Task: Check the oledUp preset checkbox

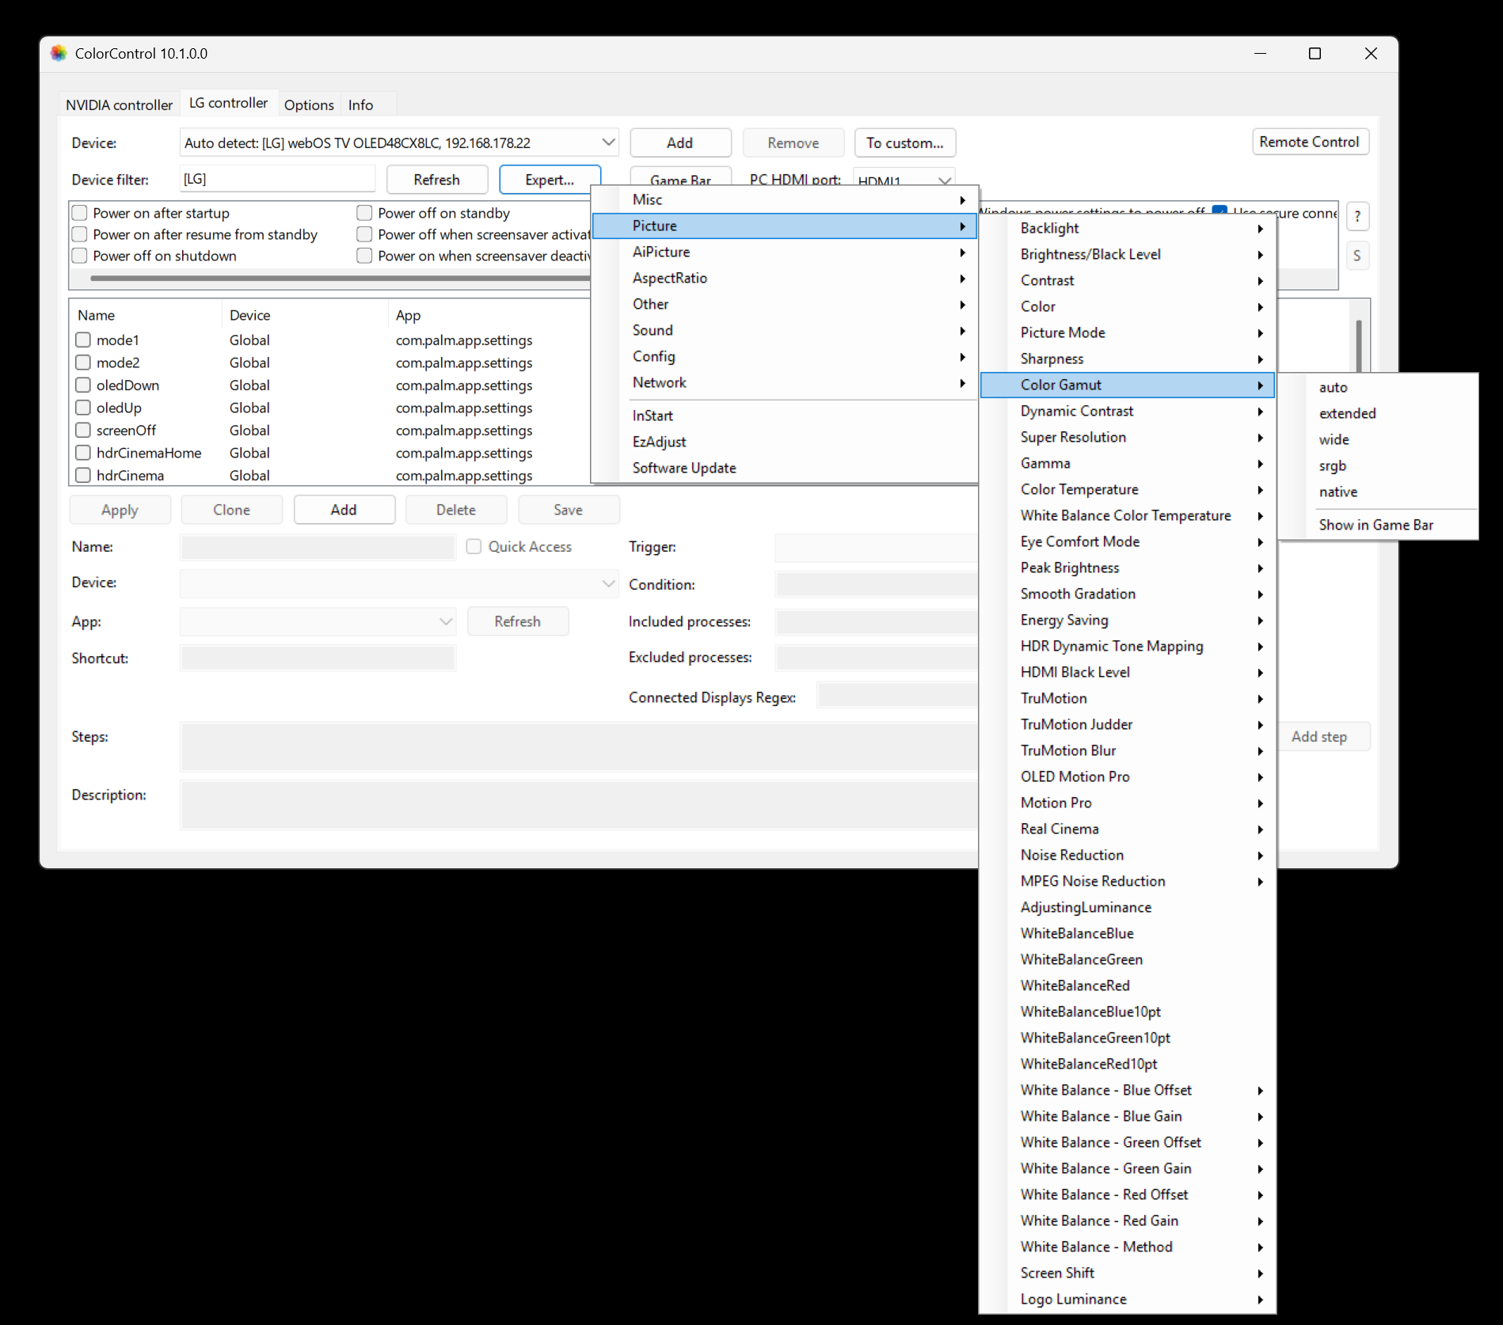Action: coord(83,408)
